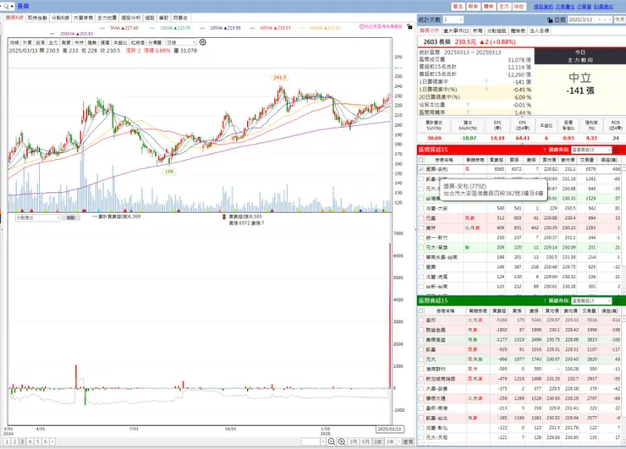
Task: Click the stock search magnifier icon
Action: (x=7, y=7)
